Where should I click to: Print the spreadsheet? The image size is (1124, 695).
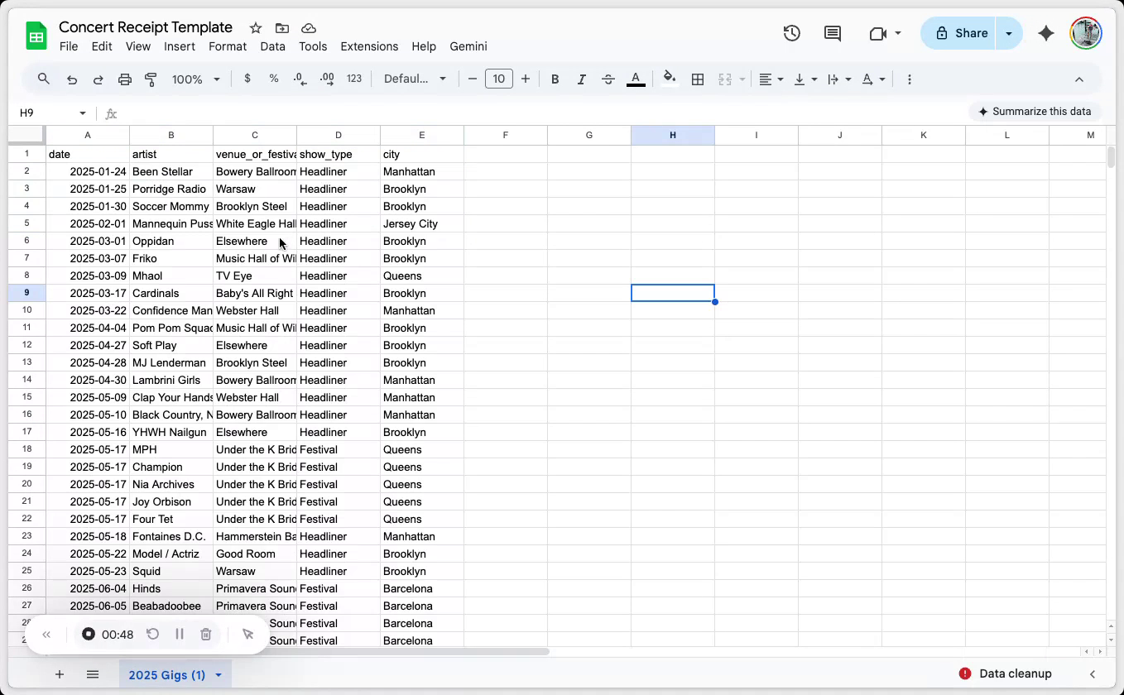(x=125, y=79)
